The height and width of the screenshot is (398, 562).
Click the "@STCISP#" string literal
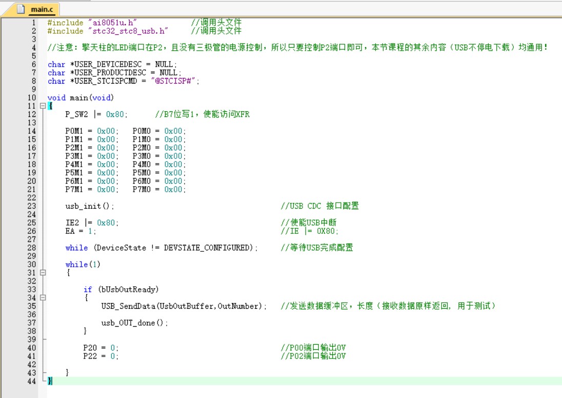[x=173, y=81]
